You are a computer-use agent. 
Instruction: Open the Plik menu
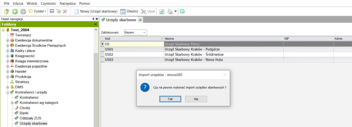click(7, 3)
